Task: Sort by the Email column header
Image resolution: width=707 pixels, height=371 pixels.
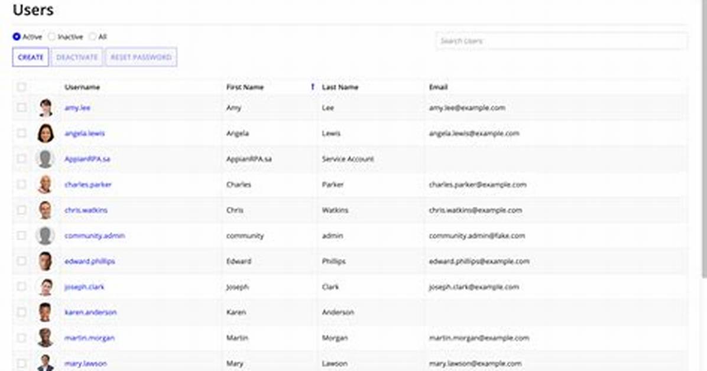Action: [x=438, y=87]
